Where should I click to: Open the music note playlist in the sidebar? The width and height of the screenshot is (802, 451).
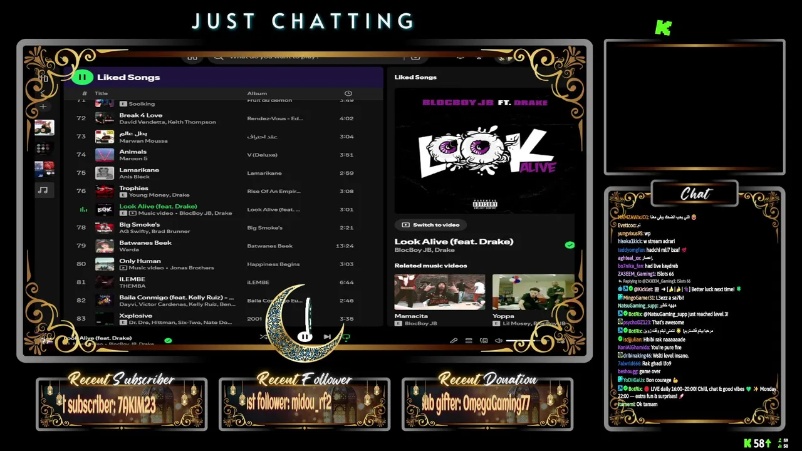tap(43, 190)
